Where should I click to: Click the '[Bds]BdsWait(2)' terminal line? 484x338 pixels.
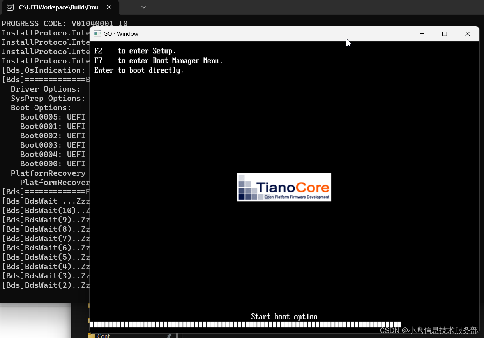(46, 285)
